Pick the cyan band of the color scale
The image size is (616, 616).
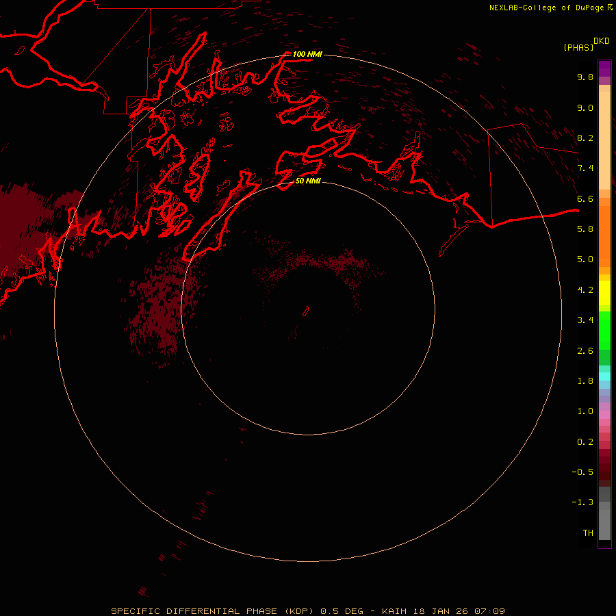[604, 376]
